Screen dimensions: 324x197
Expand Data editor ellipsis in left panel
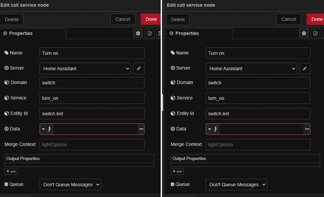141,129
